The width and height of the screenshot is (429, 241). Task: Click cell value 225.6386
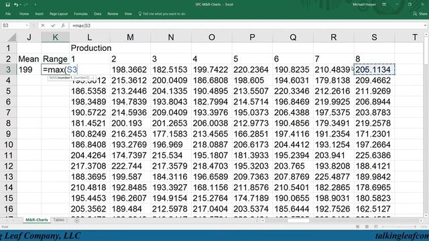374,155
